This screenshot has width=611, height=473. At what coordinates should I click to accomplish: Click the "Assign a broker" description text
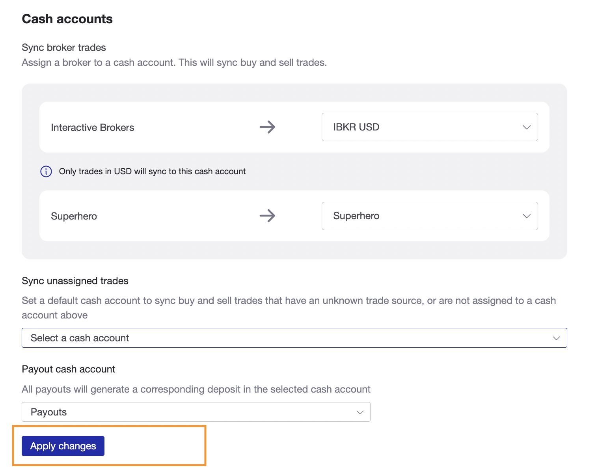click(174, 63)
